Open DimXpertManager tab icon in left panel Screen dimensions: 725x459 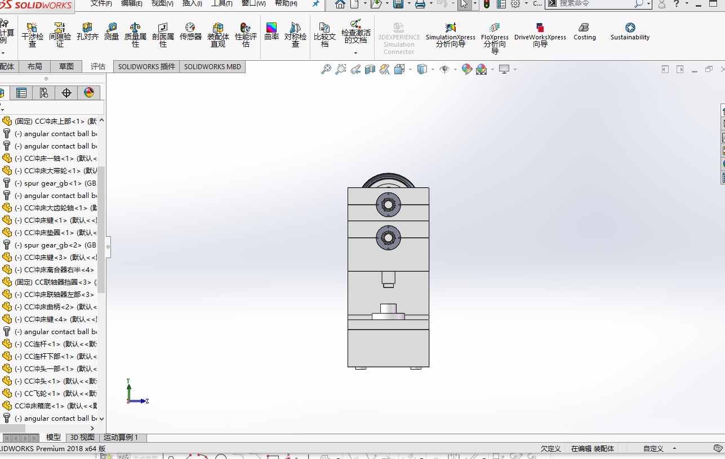point(66,93)
